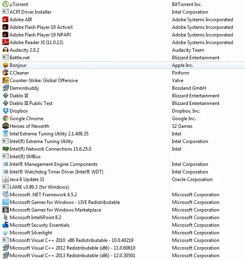This screenshot has width=245, height=260.
Task: Select the Adobe AIR program name
Action: pyautogui.click(x=21, y=20)
